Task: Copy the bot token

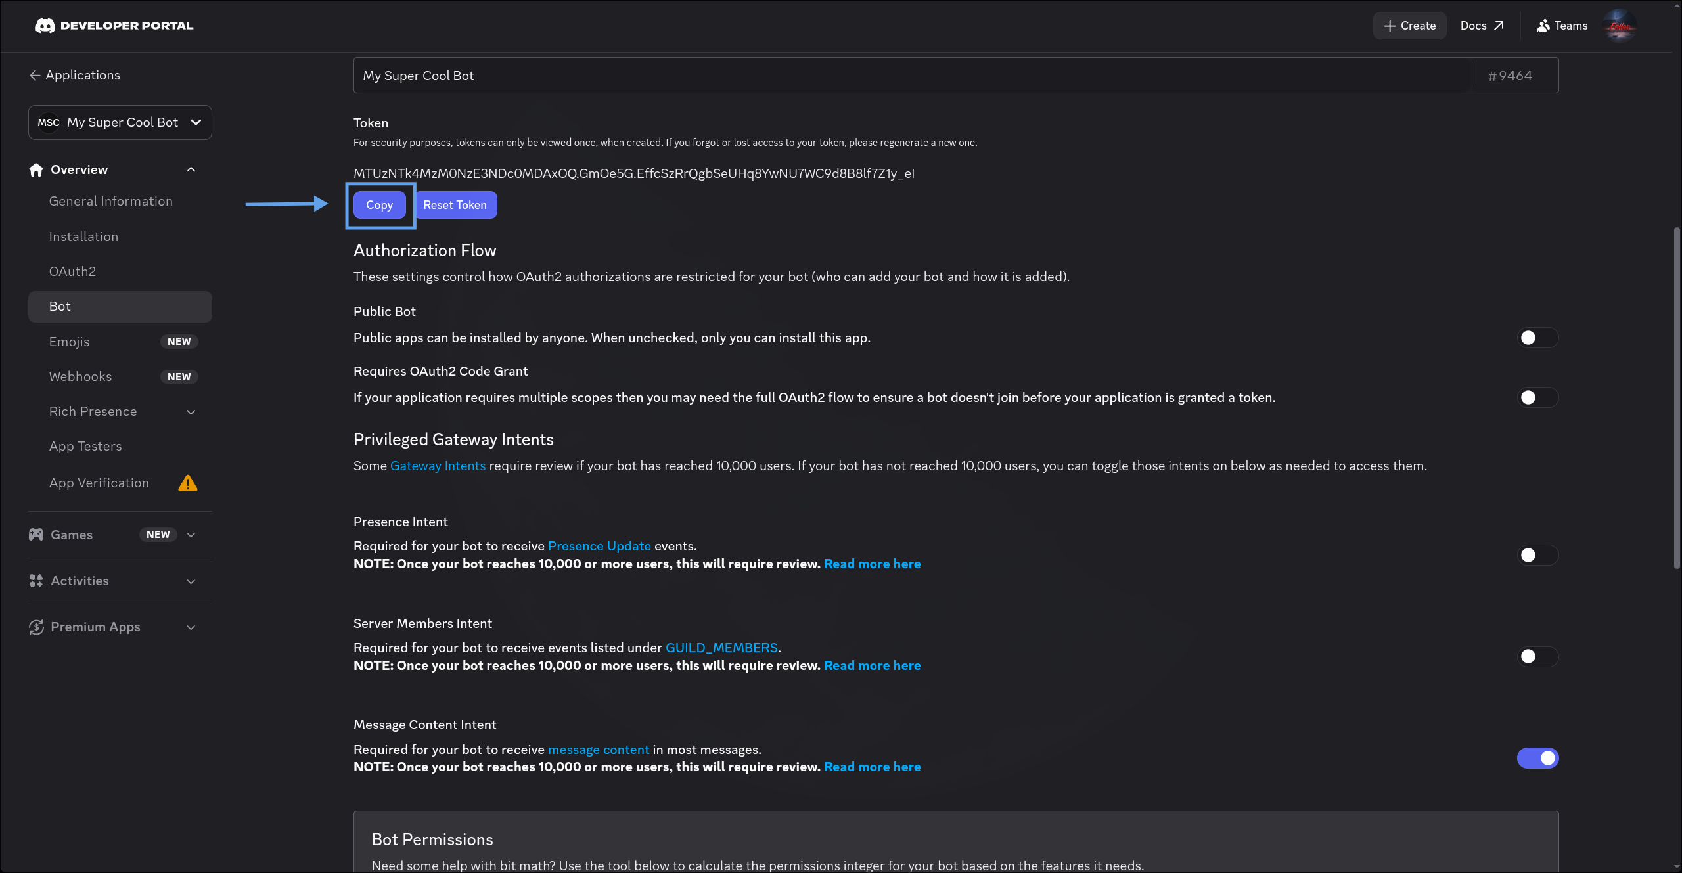Action: point(380,205)
